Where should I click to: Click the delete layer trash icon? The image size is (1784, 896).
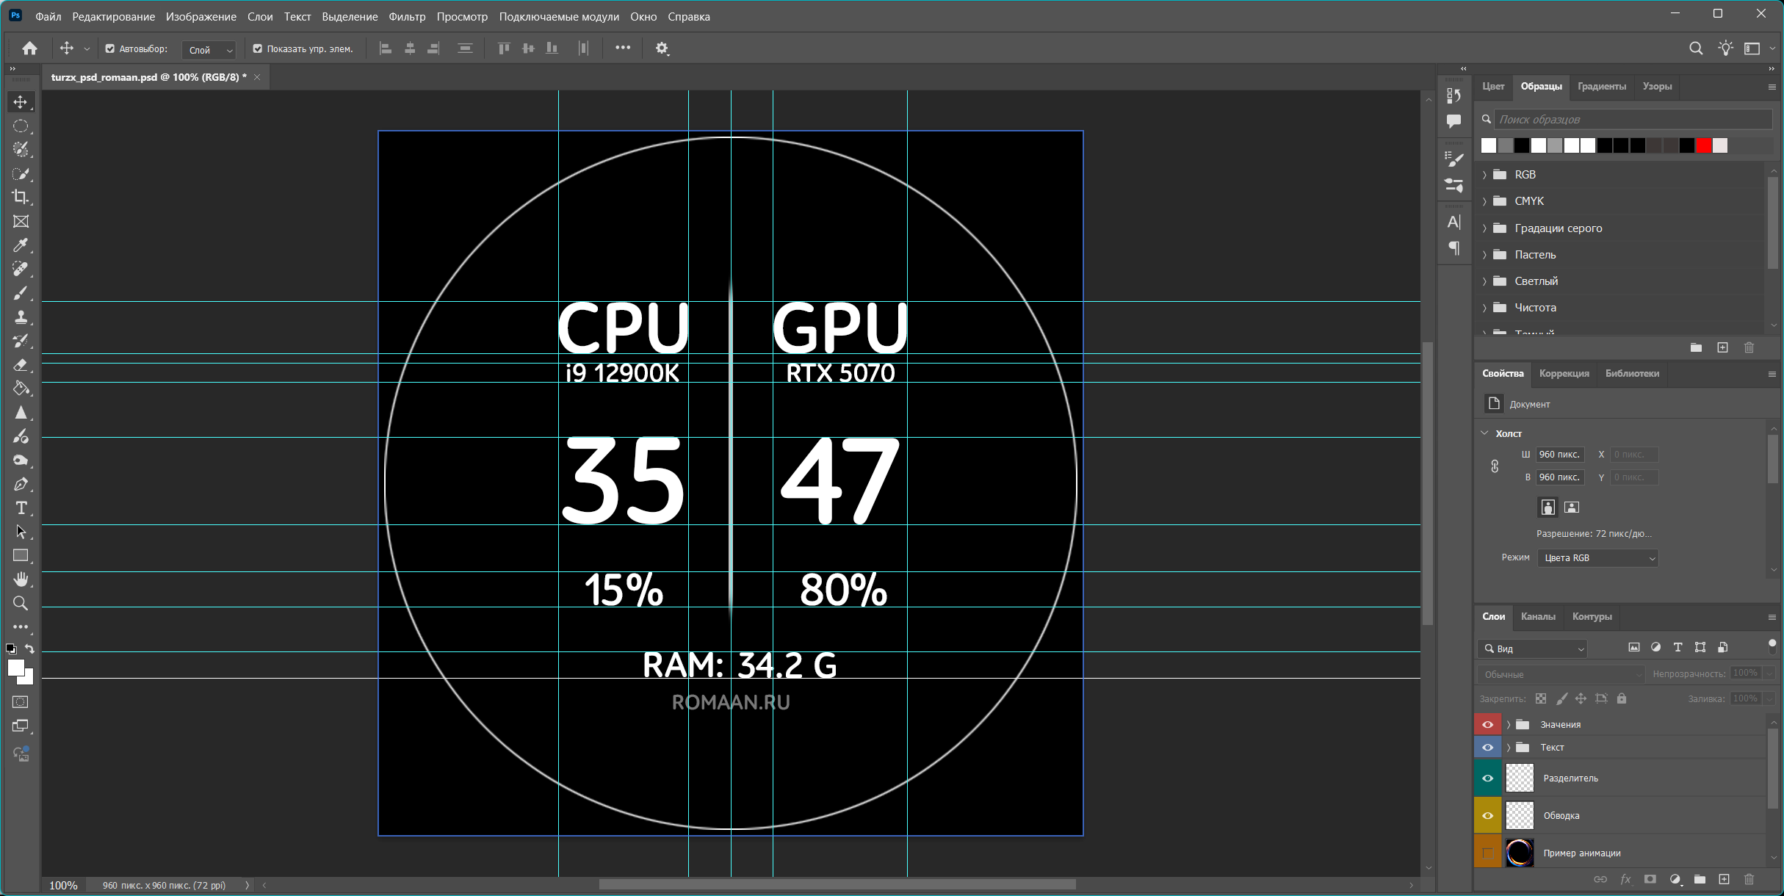pos(1749,879)
